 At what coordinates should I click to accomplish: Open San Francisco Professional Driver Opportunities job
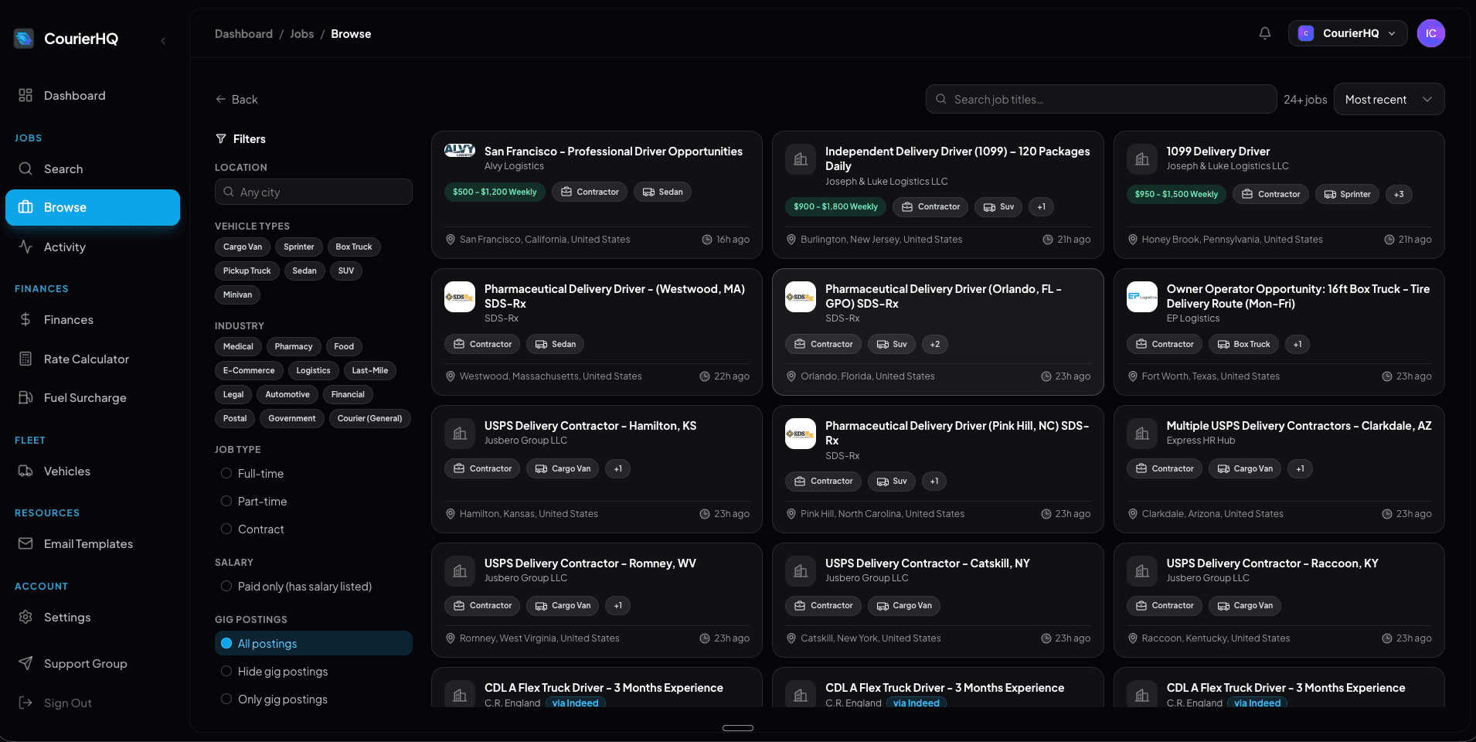pyautogui.click(x=597, y=195)
